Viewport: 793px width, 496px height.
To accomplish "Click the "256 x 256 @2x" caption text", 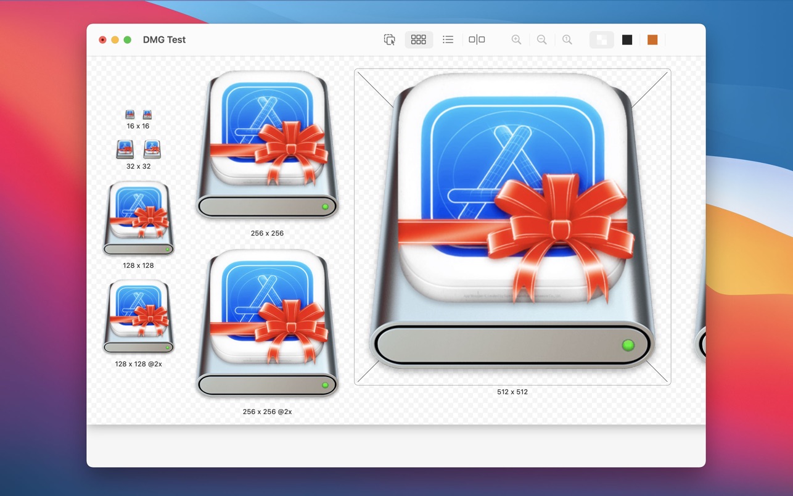I will pyautogui.click(x=267, y=411).
